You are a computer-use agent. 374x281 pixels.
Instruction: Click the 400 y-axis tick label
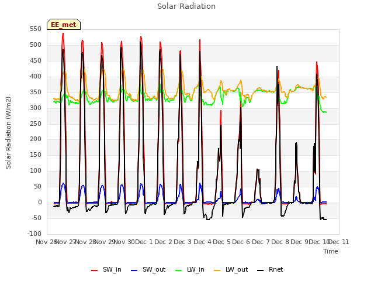click(x=36, y=76)
